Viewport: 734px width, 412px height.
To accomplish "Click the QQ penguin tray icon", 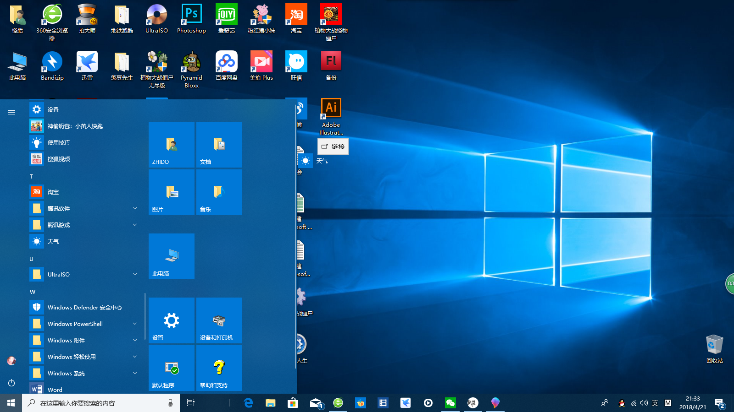I will click(622, 403).
